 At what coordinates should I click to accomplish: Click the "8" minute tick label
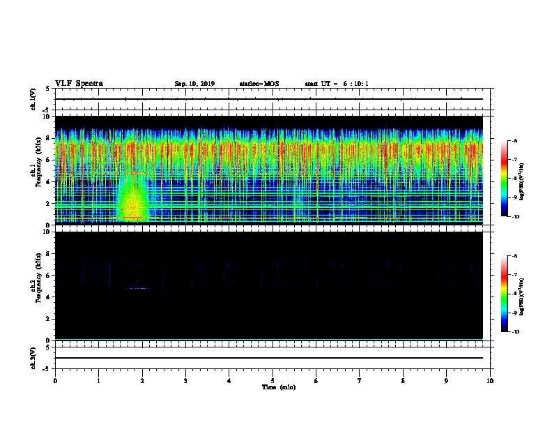403,381
